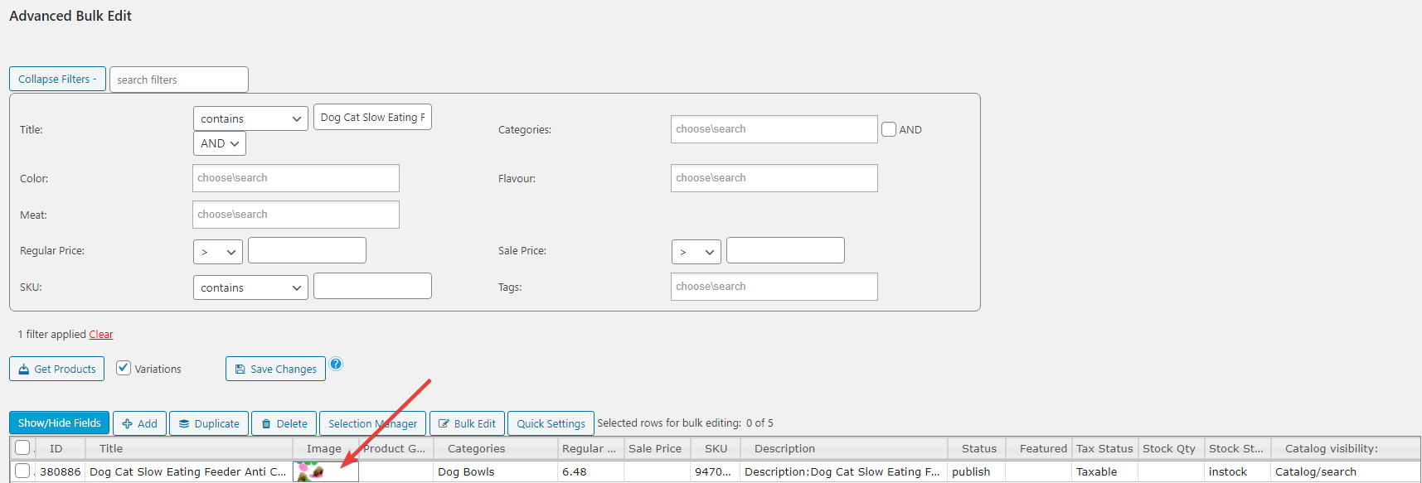Click the SKU filter text input
Screen dimensions: 1422x483
pos(372,286)
